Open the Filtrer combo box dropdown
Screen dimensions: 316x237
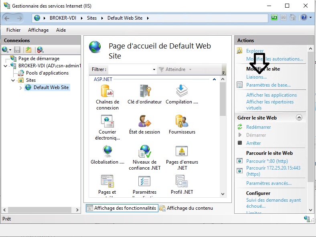pyautogui.click(x=154, y=69)
